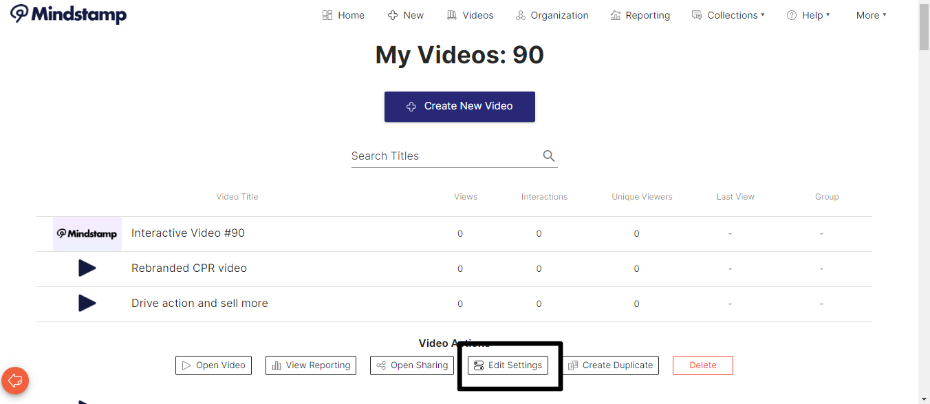The image size is (930, 404).
Task: Click play icon beside Rebranded CPR video
Action: point(87,268)
